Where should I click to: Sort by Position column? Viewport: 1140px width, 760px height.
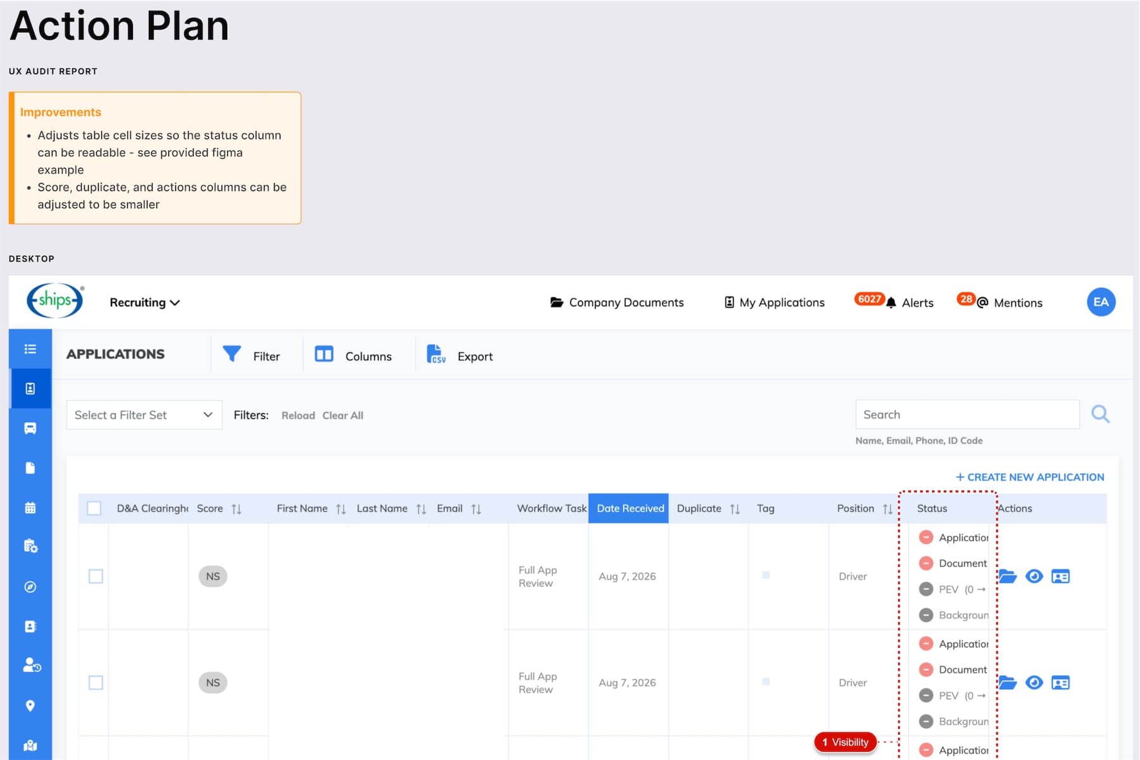point(887,509)
